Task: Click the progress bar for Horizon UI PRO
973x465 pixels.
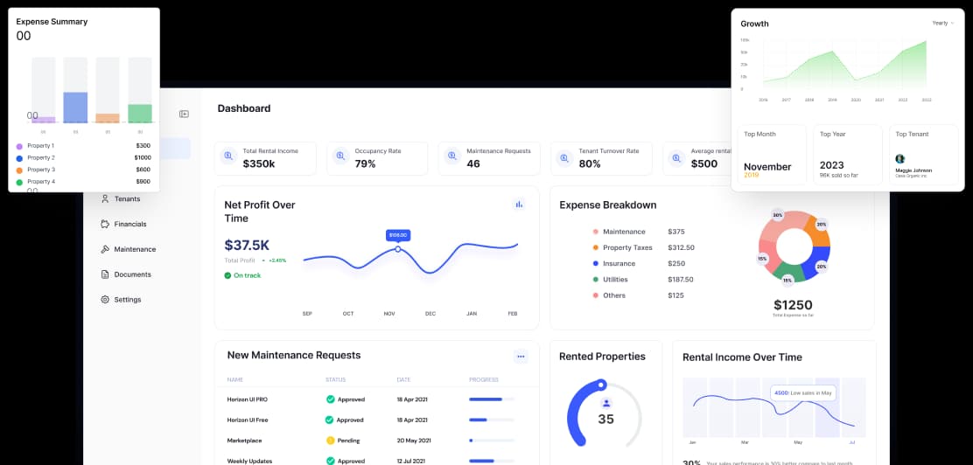Action: [492, 399]
